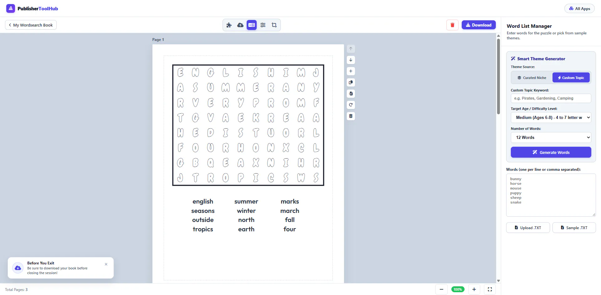
Task: Click the word 'march' in list
Action: point(290,211)
